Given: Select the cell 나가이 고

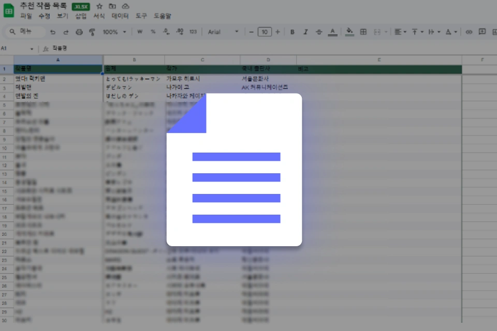Looking at the screenshot, I should pyautogui.click(x=202, y=87).
